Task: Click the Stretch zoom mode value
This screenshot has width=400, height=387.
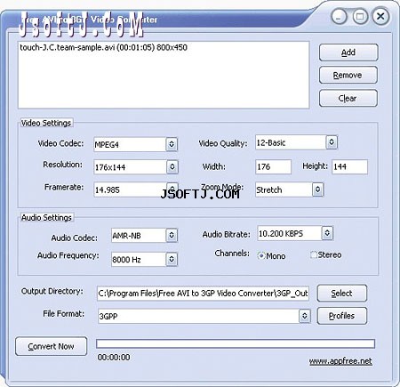Action: click(x=269, y=189)
